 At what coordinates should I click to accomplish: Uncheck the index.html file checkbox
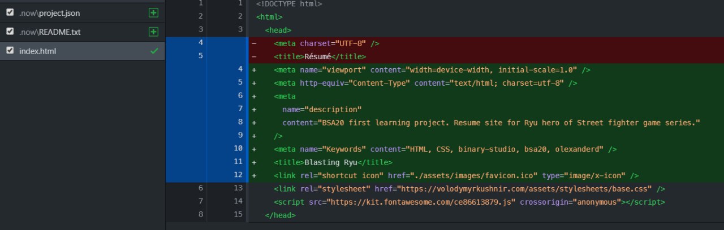[10, 51]
